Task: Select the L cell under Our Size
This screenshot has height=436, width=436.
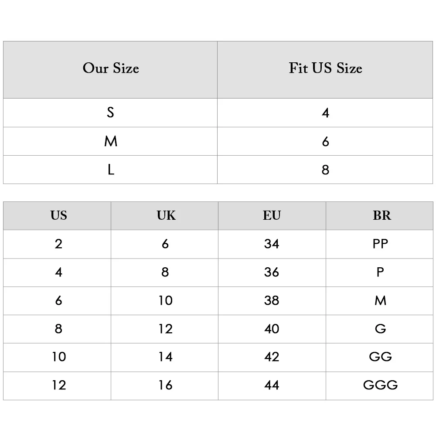Action: coord(111,170)
